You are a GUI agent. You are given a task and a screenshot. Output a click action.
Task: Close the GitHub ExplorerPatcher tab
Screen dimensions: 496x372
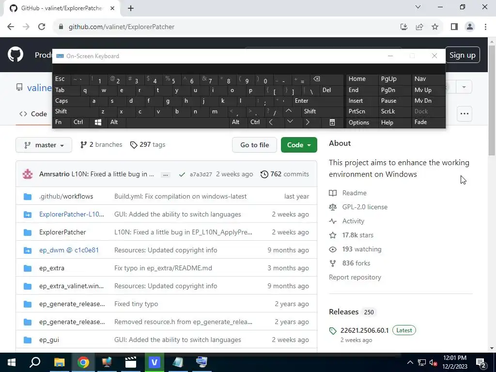click(x=112, y=8)
